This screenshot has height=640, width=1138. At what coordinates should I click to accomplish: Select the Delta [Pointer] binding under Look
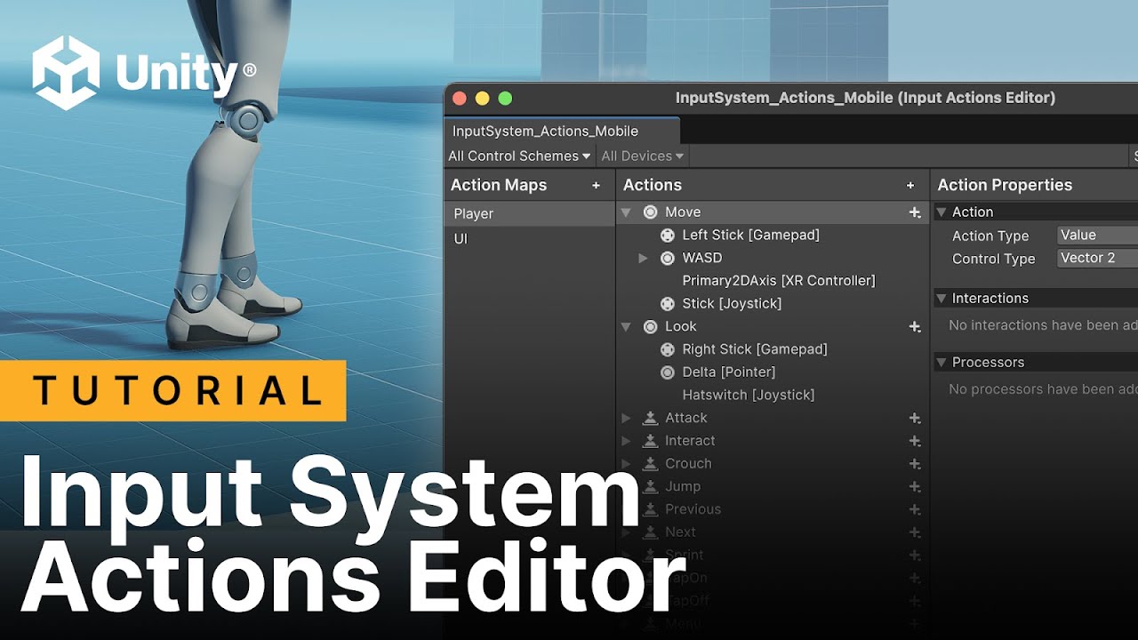click(x=729, y=372)
